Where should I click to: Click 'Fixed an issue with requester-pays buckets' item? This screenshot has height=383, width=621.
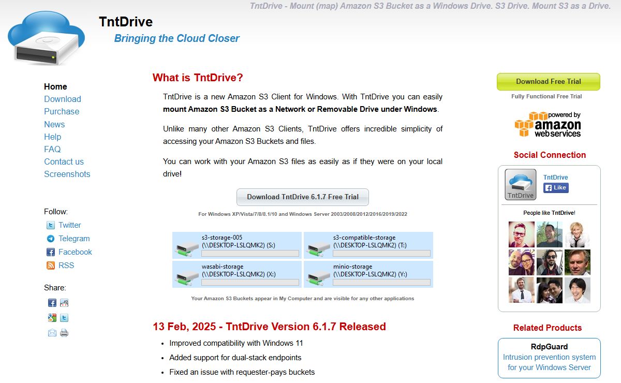242,372
